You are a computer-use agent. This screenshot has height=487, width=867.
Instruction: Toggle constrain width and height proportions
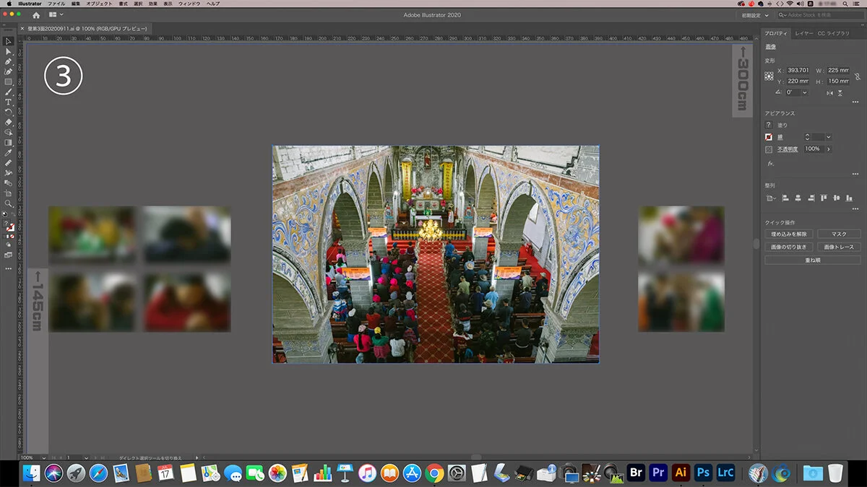click(858, 76)
